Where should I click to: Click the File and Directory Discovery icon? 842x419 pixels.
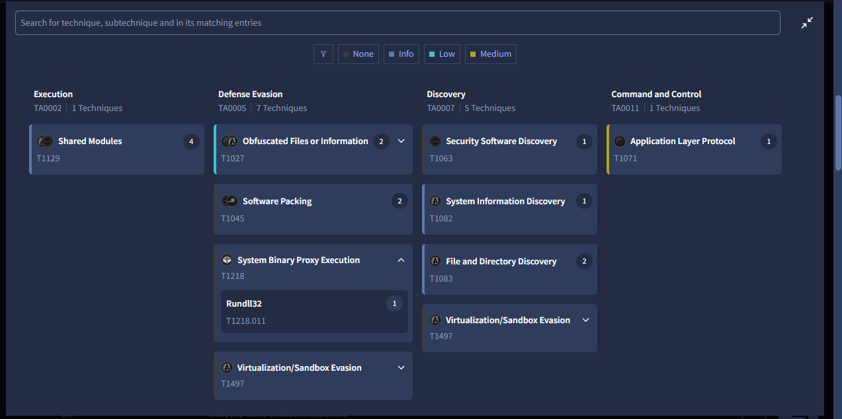tap(435, 262)
